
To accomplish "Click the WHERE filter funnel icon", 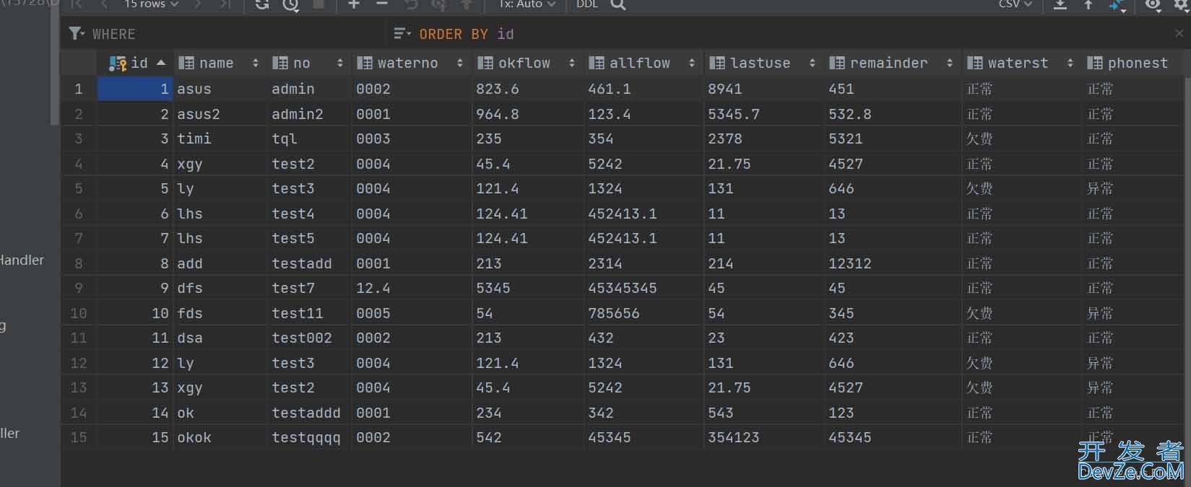I will pos(75,34).
